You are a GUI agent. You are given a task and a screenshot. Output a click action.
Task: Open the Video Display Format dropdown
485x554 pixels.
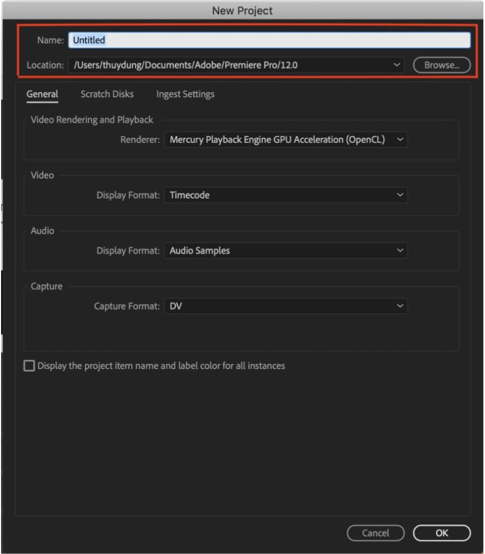(x=287, y=195)
